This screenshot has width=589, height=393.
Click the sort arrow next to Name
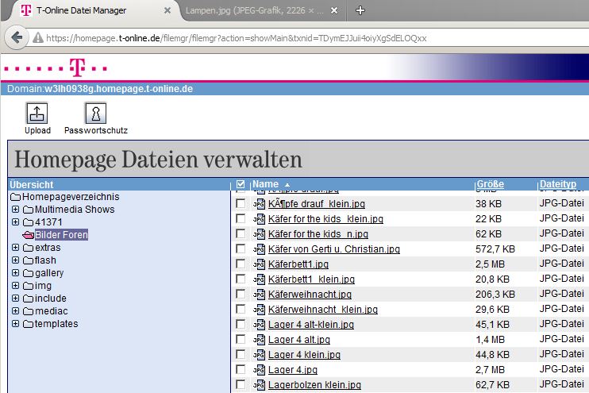coord(287,185)
